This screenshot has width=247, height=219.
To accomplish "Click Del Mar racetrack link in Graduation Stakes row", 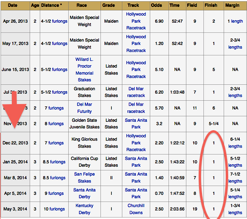I will click(136, 92).
